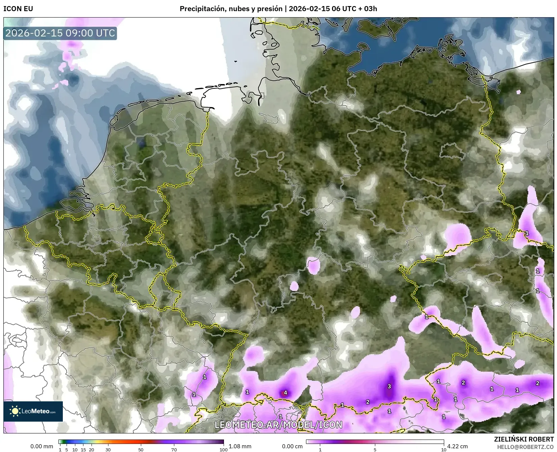Toggle the 2026-02-15 09:00 UTC timestamp overlay
557x452 pixels.
click(59, 33)
